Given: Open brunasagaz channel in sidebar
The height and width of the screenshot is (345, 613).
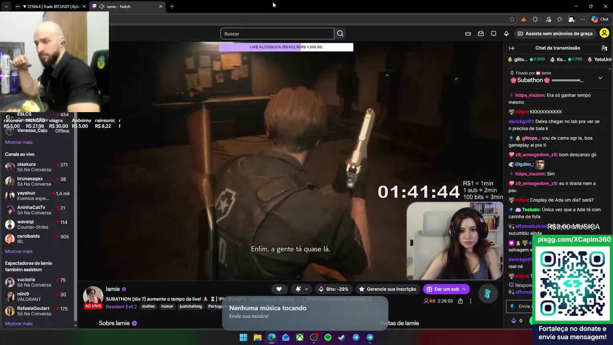Looking at the screenshot, I should tap(38, 182).
